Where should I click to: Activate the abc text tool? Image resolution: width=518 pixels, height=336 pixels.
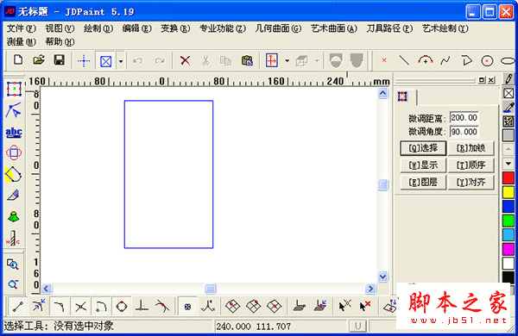[x=14, y=132]
